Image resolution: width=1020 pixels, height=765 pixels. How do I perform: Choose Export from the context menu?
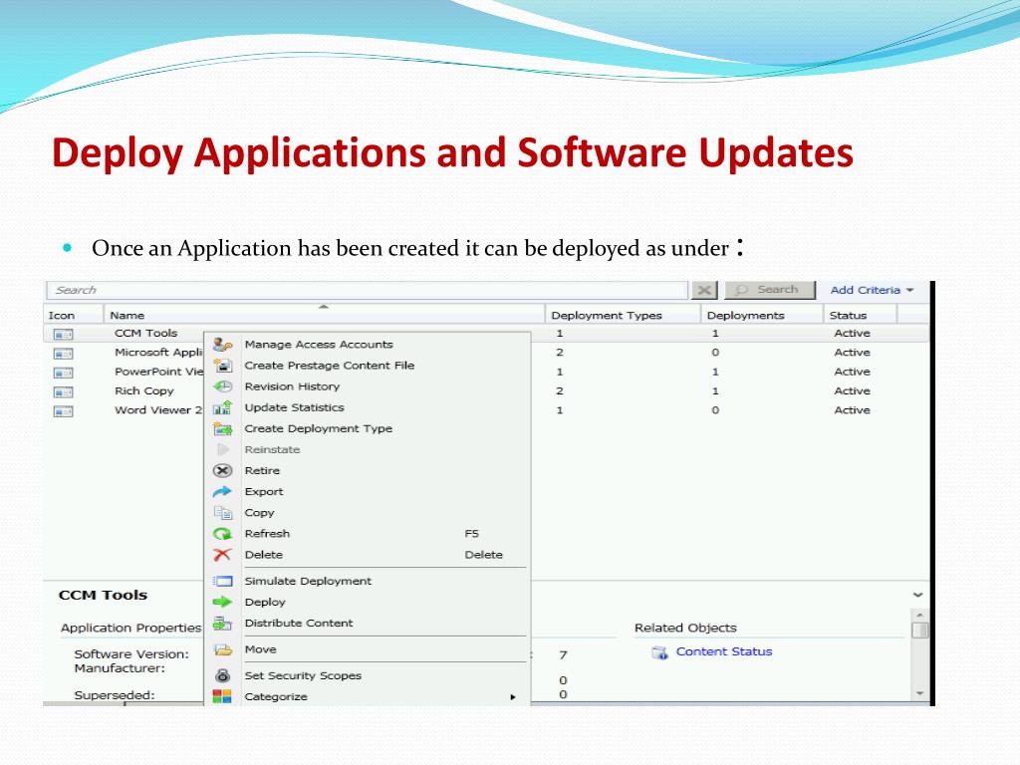[x=263, y=492]
